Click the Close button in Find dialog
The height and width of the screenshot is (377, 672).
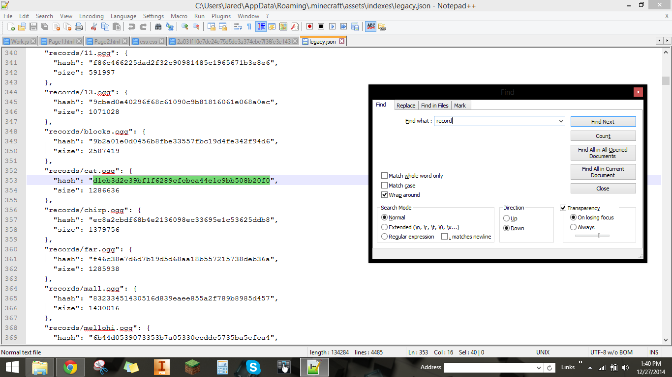[x=603, y=188]
